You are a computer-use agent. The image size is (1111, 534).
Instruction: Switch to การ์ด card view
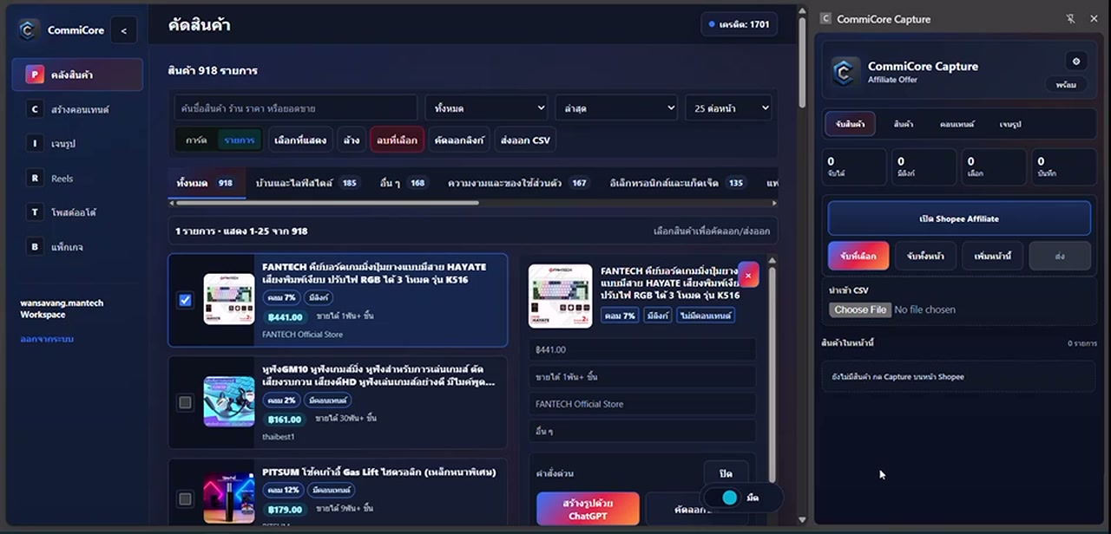coord(196,140)
